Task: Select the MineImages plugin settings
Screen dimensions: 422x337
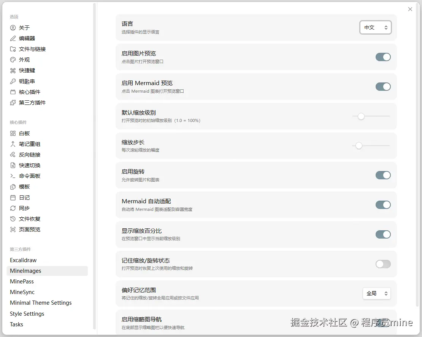Action: pyautogui.click(x=47, y=271)
